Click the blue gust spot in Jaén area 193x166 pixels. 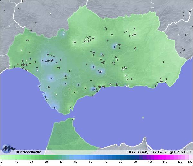115,47
